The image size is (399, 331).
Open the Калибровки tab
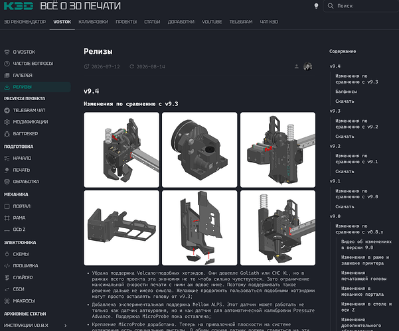(94, 22)
